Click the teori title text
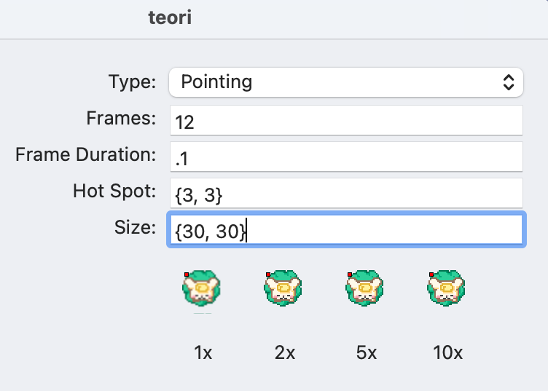Image resolution: width=548 pixels, height=391 pixels. pos(170,17)
